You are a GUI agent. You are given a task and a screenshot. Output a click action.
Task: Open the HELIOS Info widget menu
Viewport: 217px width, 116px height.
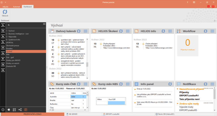(x=170, y=31)
